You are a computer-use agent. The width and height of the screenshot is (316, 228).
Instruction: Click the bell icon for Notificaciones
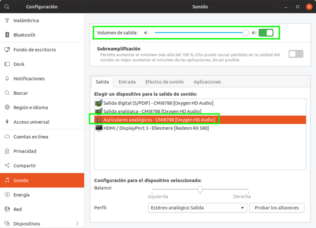click(7, 78)
